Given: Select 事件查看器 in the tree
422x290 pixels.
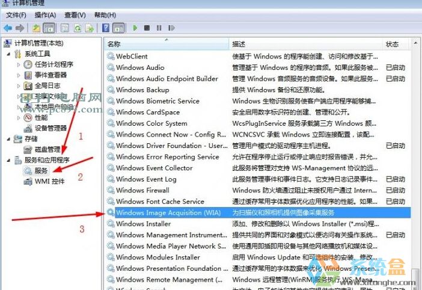Looking at the screenshot, I should pyautogui.click(x=50, y=75).
